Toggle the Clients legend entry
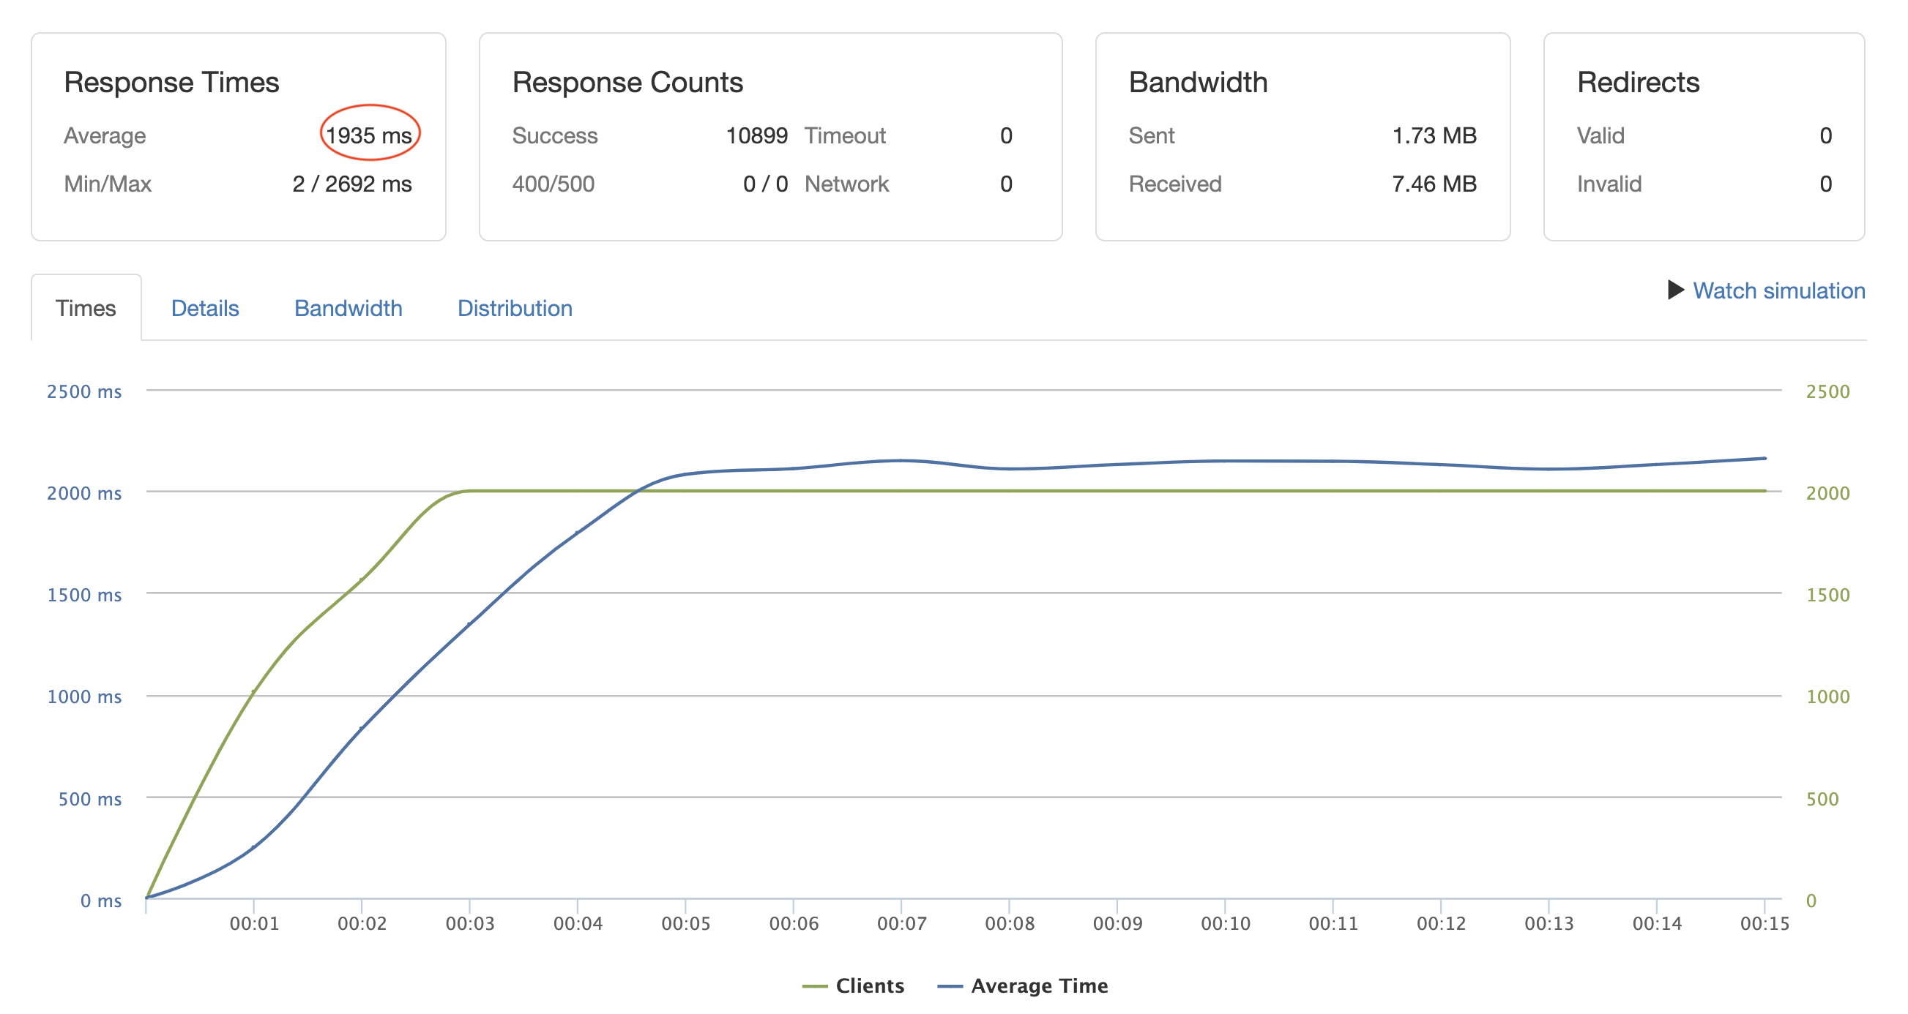1908x1014 pixels. pyautogui.click(x=853, y=985)
